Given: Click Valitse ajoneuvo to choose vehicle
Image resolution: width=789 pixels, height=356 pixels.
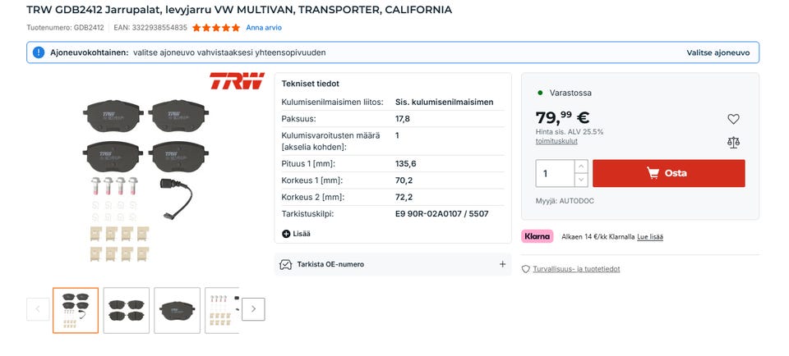Looking at the screenshot, I should click(718, 52).
